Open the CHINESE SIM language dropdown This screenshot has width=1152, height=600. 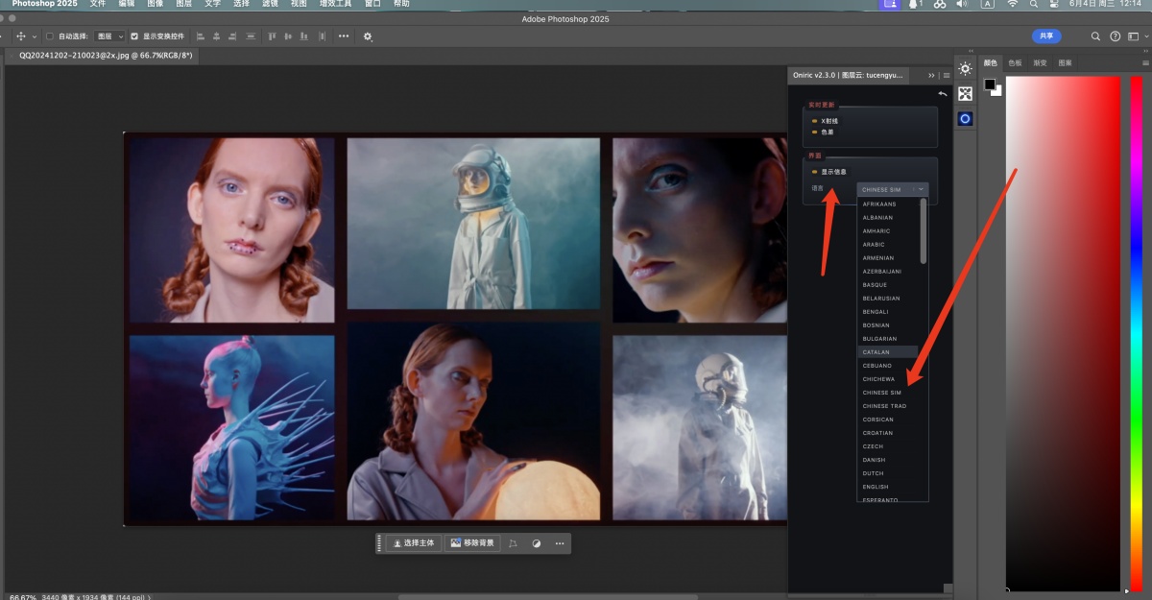tap(893, 190)
